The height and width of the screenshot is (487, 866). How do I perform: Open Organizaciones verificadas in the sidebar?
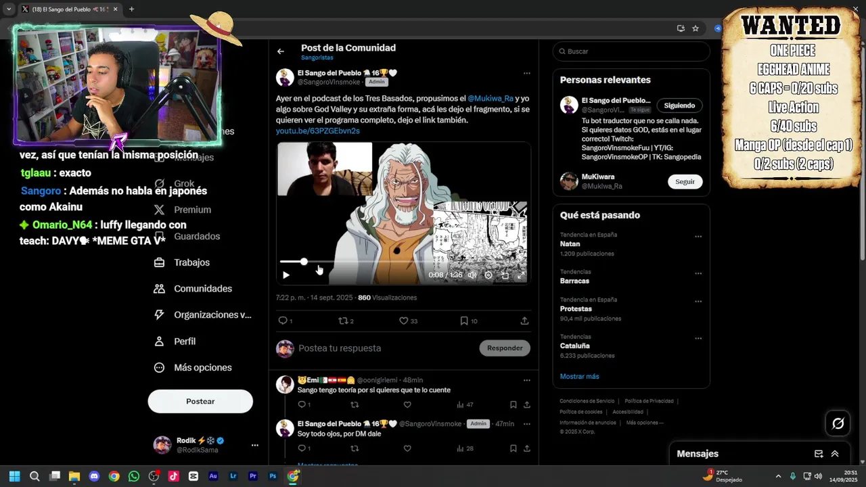(202, 315)
